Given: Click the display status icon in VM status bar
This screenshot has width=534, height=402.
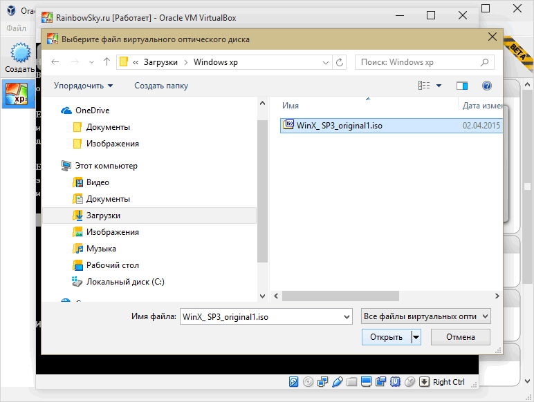Looking at the screenshot, I should click(x=366, y=382).
